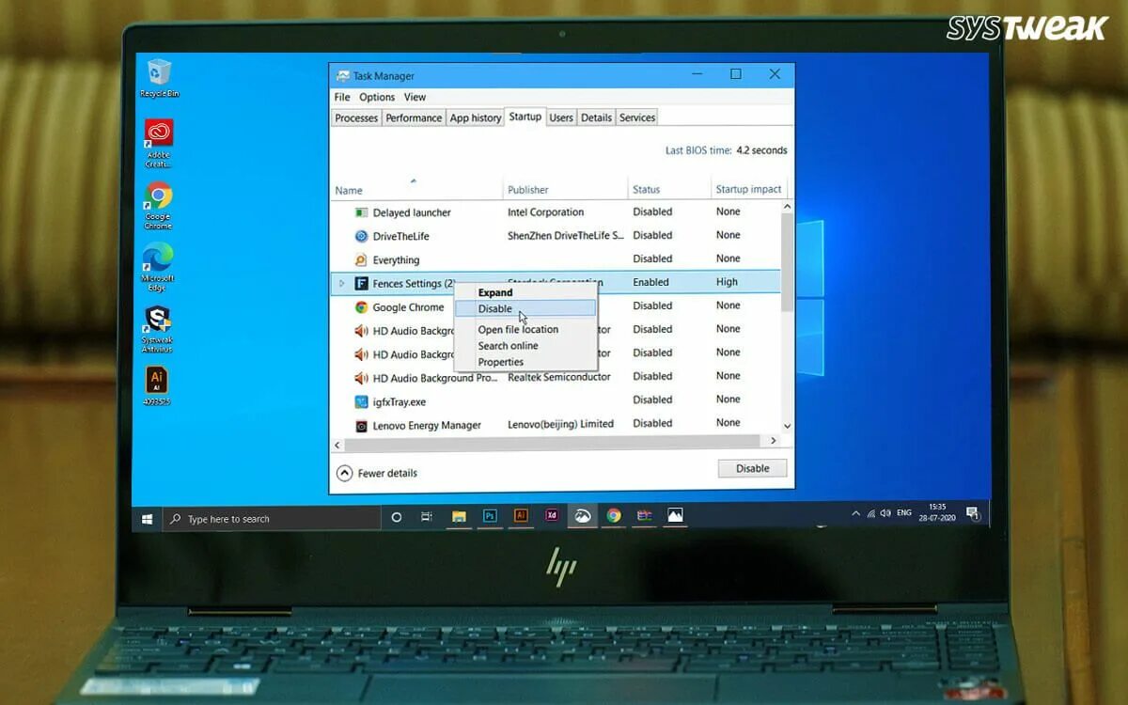Image resolution: width=1128 pixels, height=705 pixels.
Task: Sort by the Publisher column header
Action: point(565,188)
